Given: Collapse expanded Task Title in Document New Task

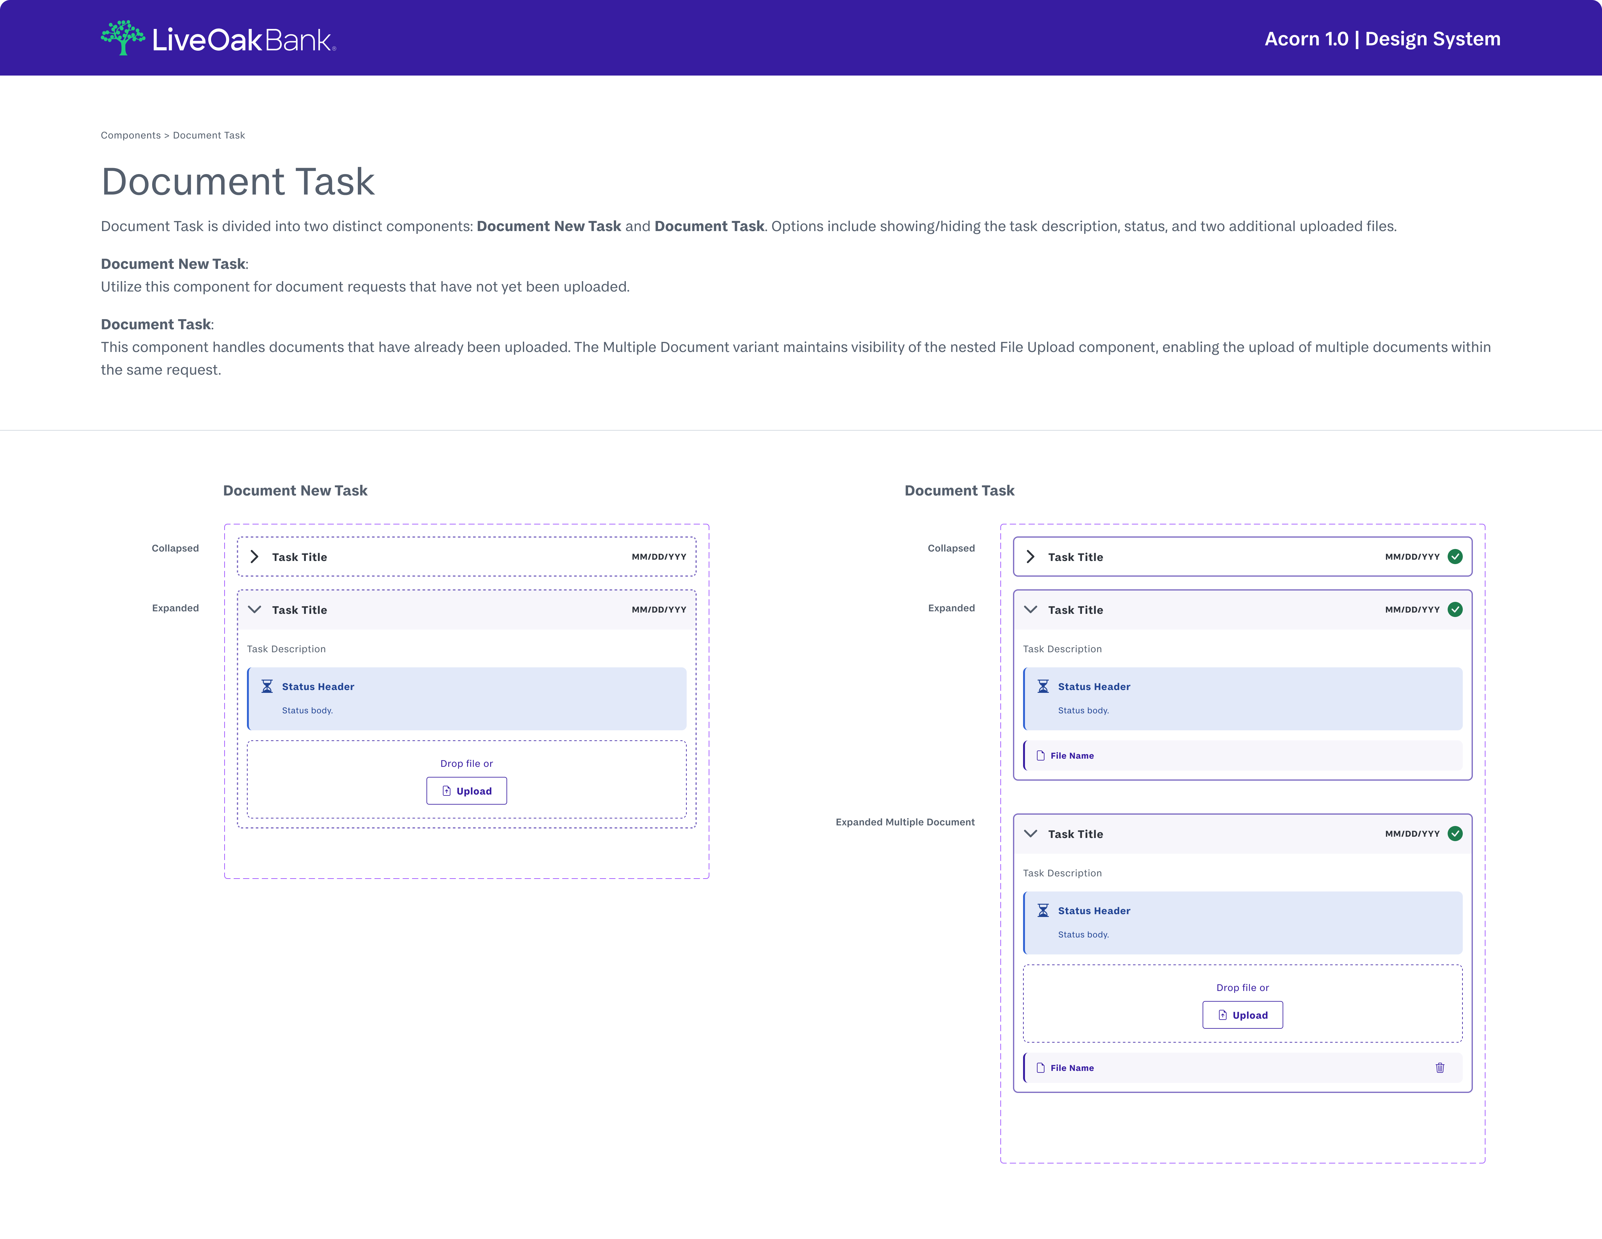Looking at the screenshot, I should pos(255,609).
